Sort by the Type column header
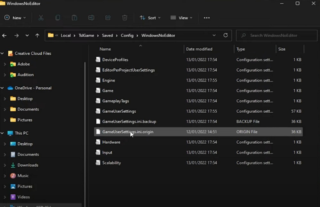The width and height of the screenshot is (320, 207). click(241, 49)
